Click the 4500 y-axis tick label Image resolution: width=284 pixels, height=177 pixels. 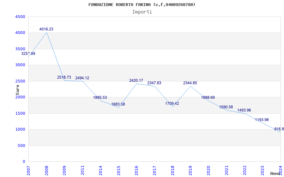[x=20, y=17]
